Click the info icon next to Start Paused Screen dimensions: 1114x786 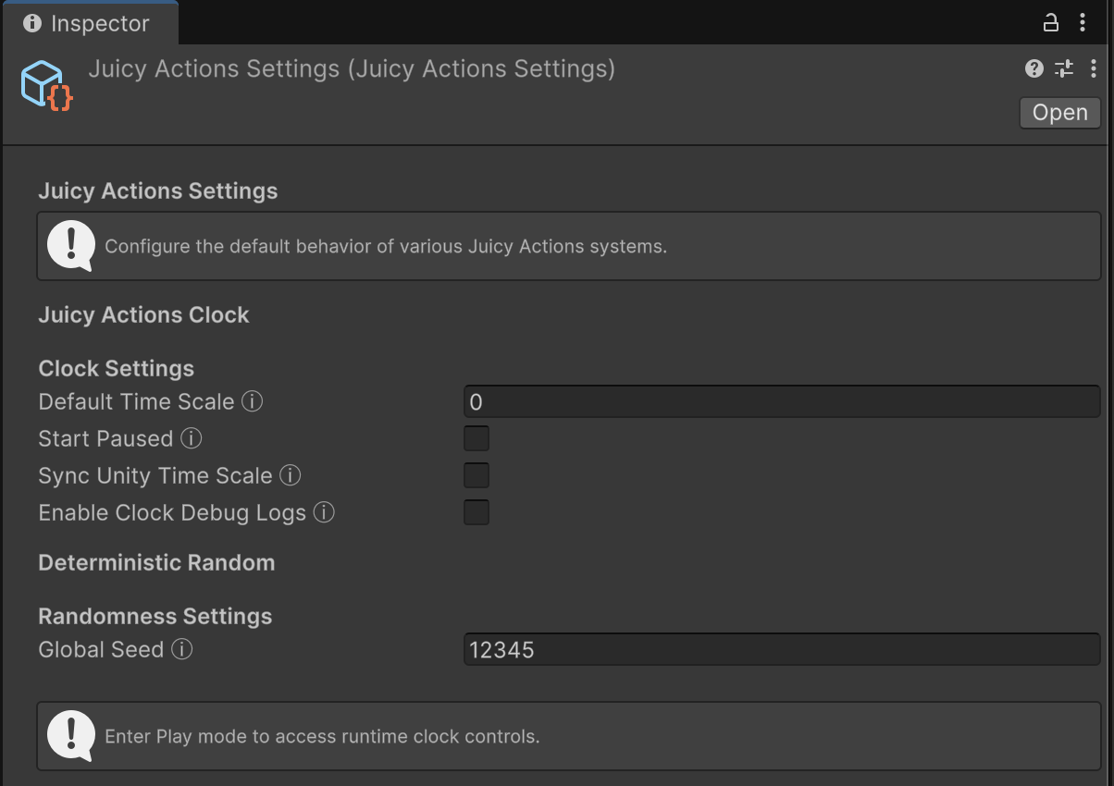click(192, 438)
